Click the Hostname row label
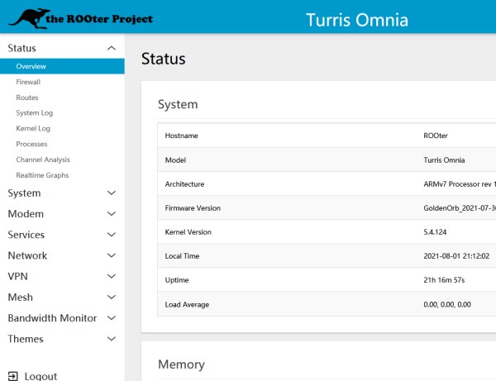Image resolution: width=496 pixels, height=381 pixels. click(182, 136)
